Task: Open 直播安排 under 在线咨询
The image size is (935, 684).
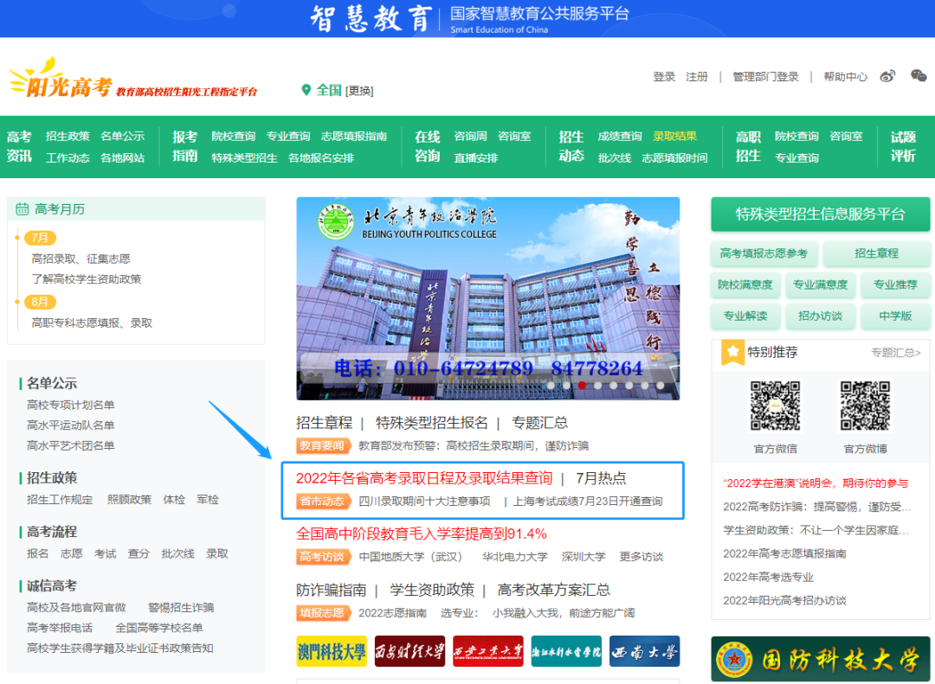Action: pos(476,158)
